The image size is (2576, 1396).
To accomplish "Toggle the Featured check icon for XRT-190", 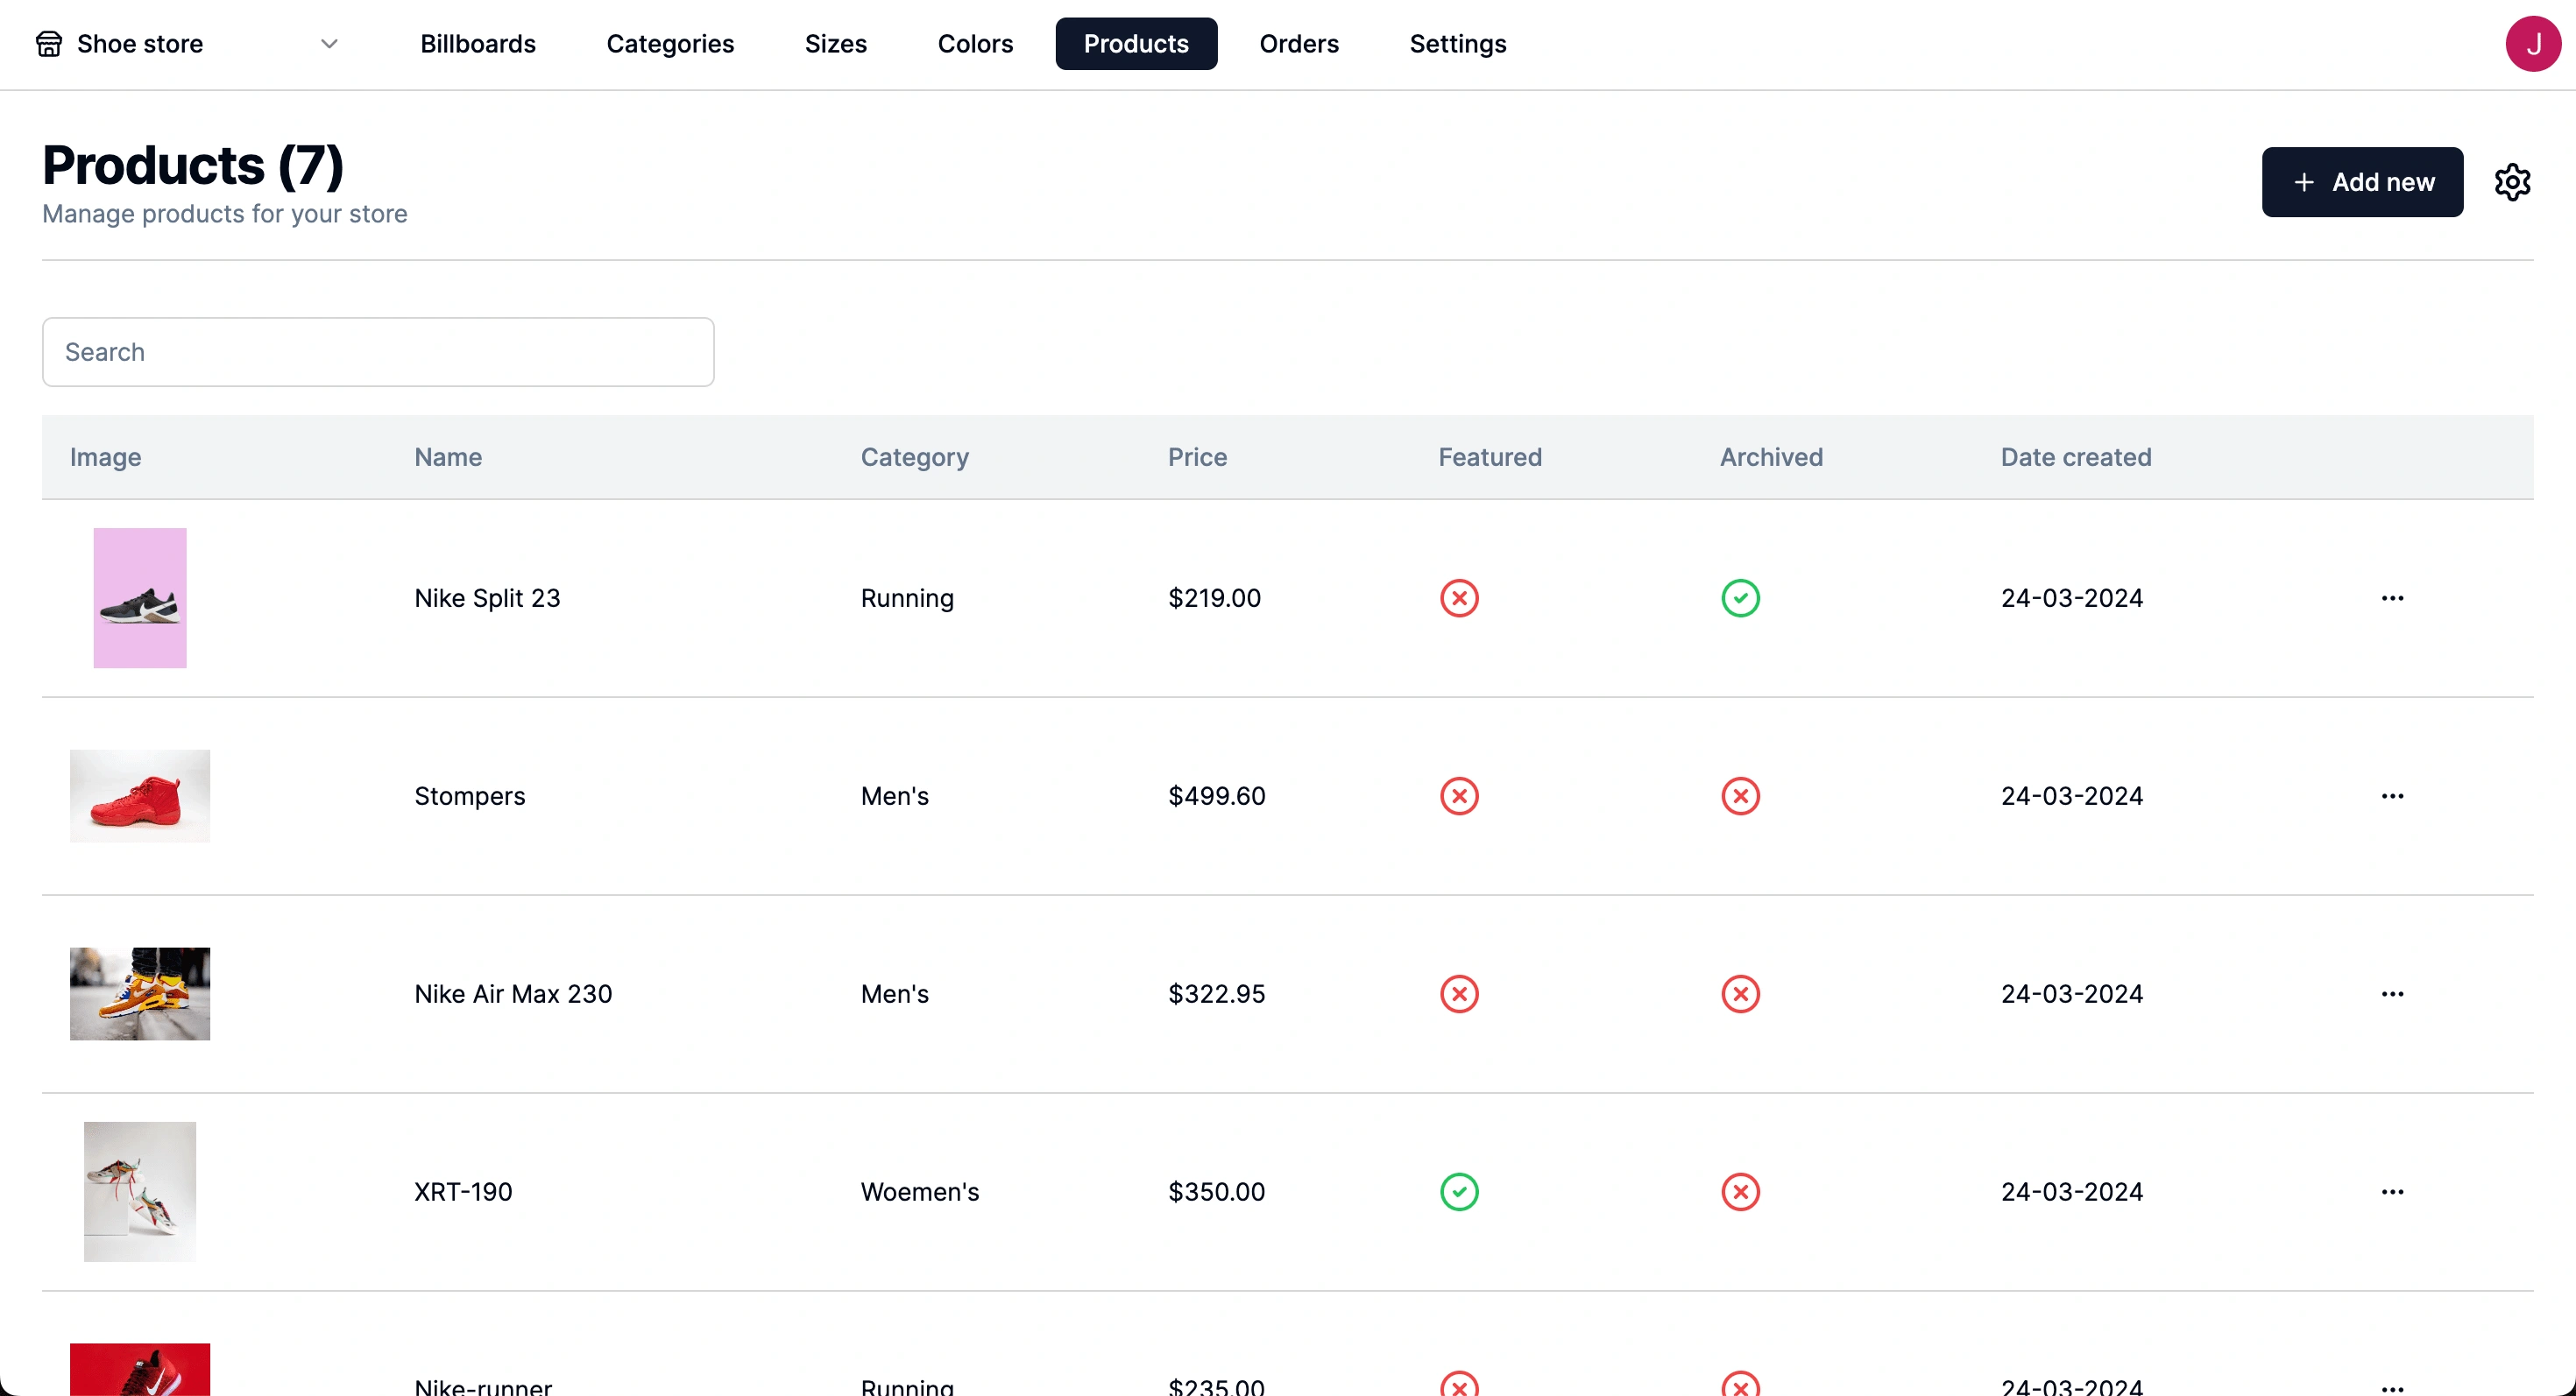I will (x=1459, y=1191).
